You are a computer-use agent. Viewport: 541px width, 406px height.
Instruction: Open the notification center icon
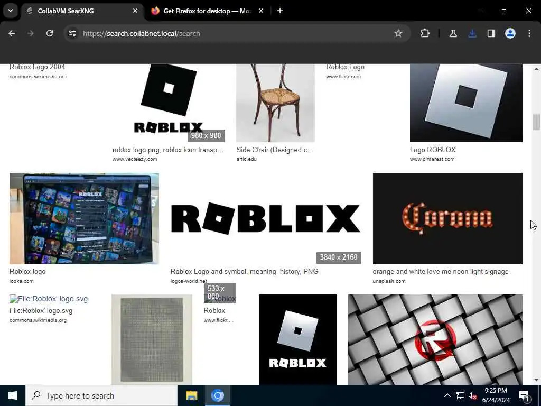tap(525, 395)
